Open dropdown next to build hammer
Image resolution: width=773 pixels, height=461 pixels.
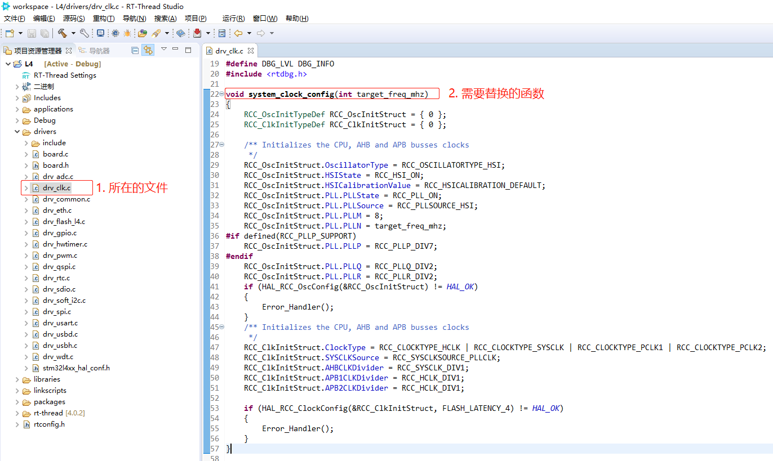73,33
